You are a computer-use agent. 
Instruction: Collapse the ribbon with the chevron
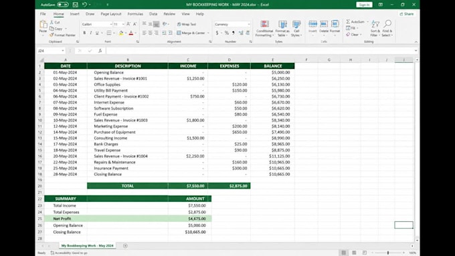[416, 42]
